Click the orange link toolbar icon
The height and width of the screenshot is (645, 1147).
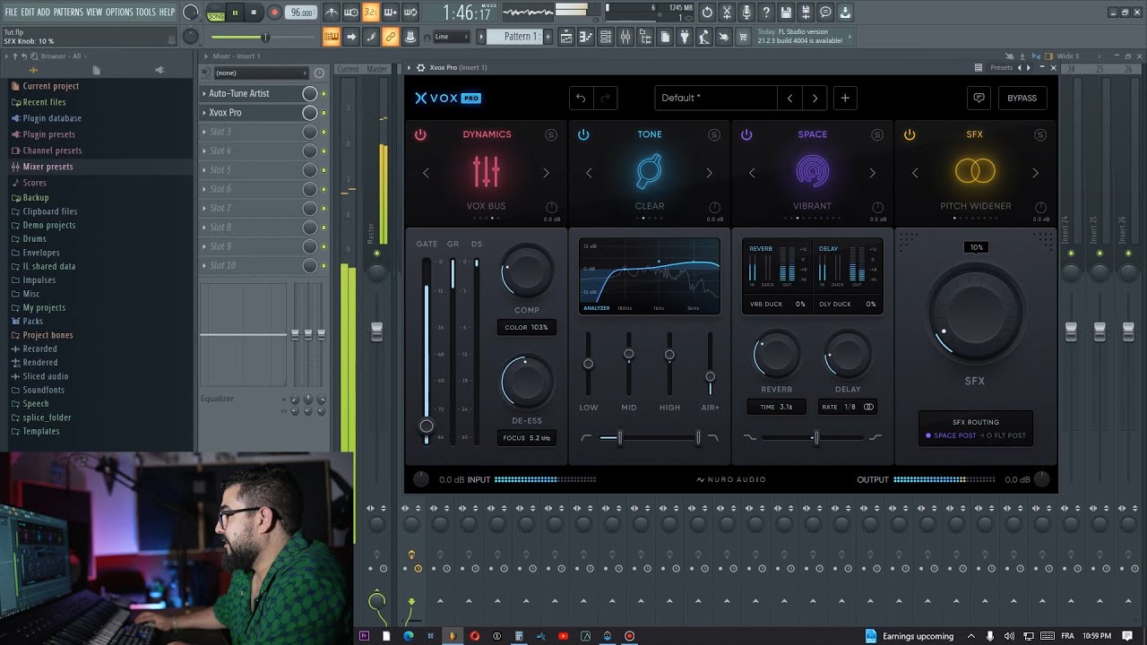[x=391, y=37]
